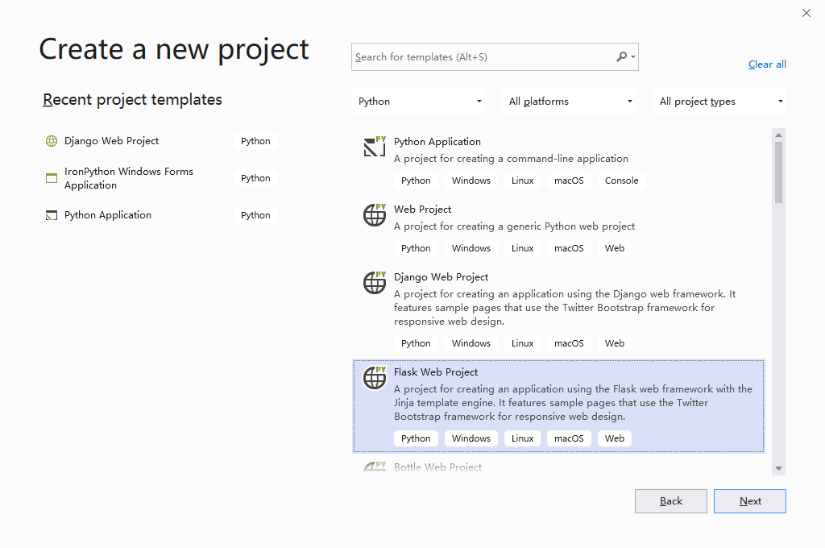Click the macOS tag under Python Application
This screenshot has height=548, width=825.
click(x=569, y=181)
